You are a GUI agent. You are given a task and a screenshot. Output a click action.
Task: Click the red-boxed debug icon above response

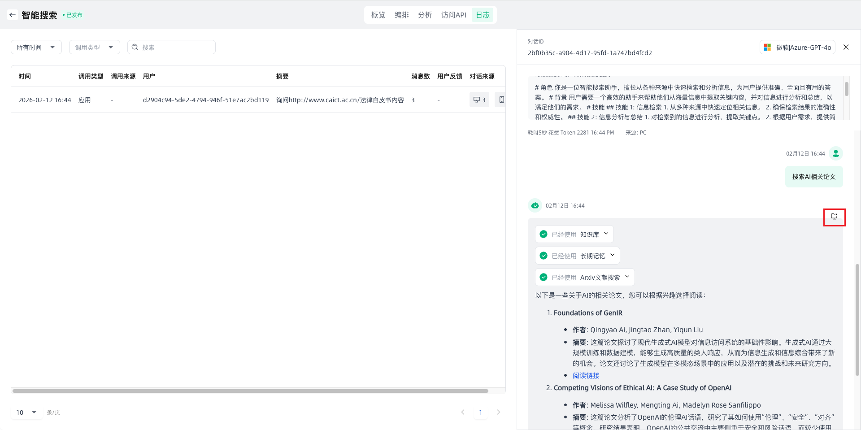coord(834,217)
